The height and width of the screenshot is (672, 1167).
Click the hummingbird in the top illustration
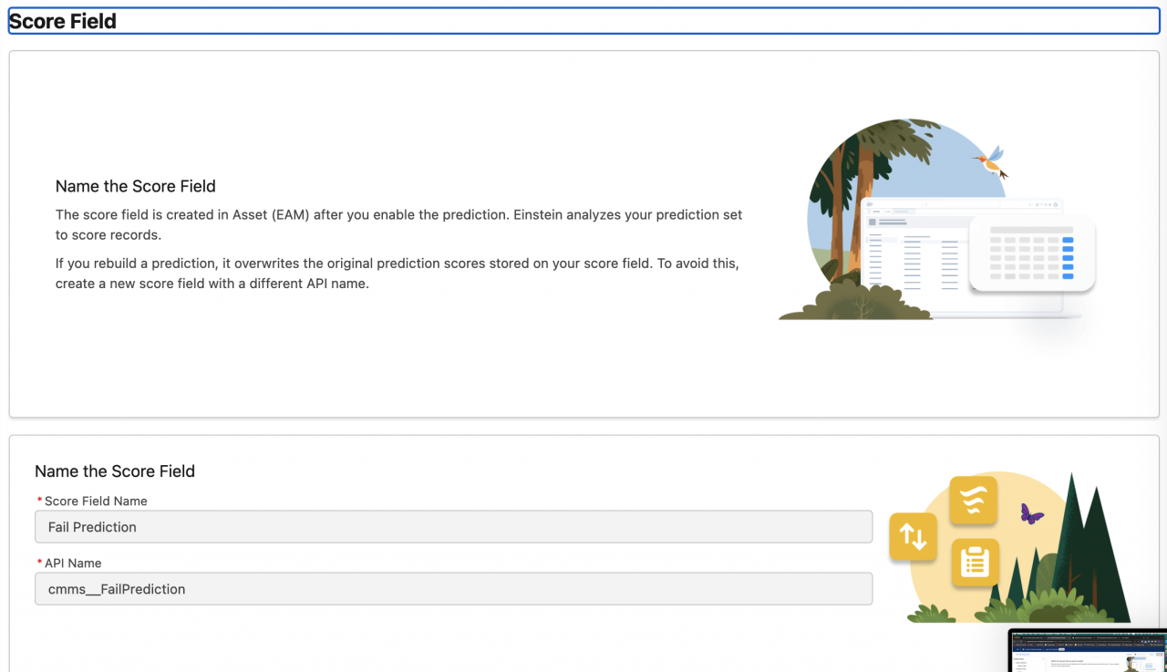(991, 162)
